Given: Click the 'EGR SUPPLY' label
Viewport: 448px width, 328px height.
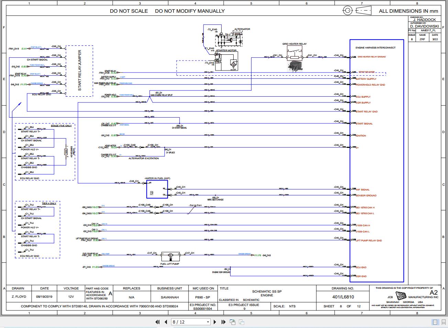Looking at the screenshot, I should tap(363, 102).
